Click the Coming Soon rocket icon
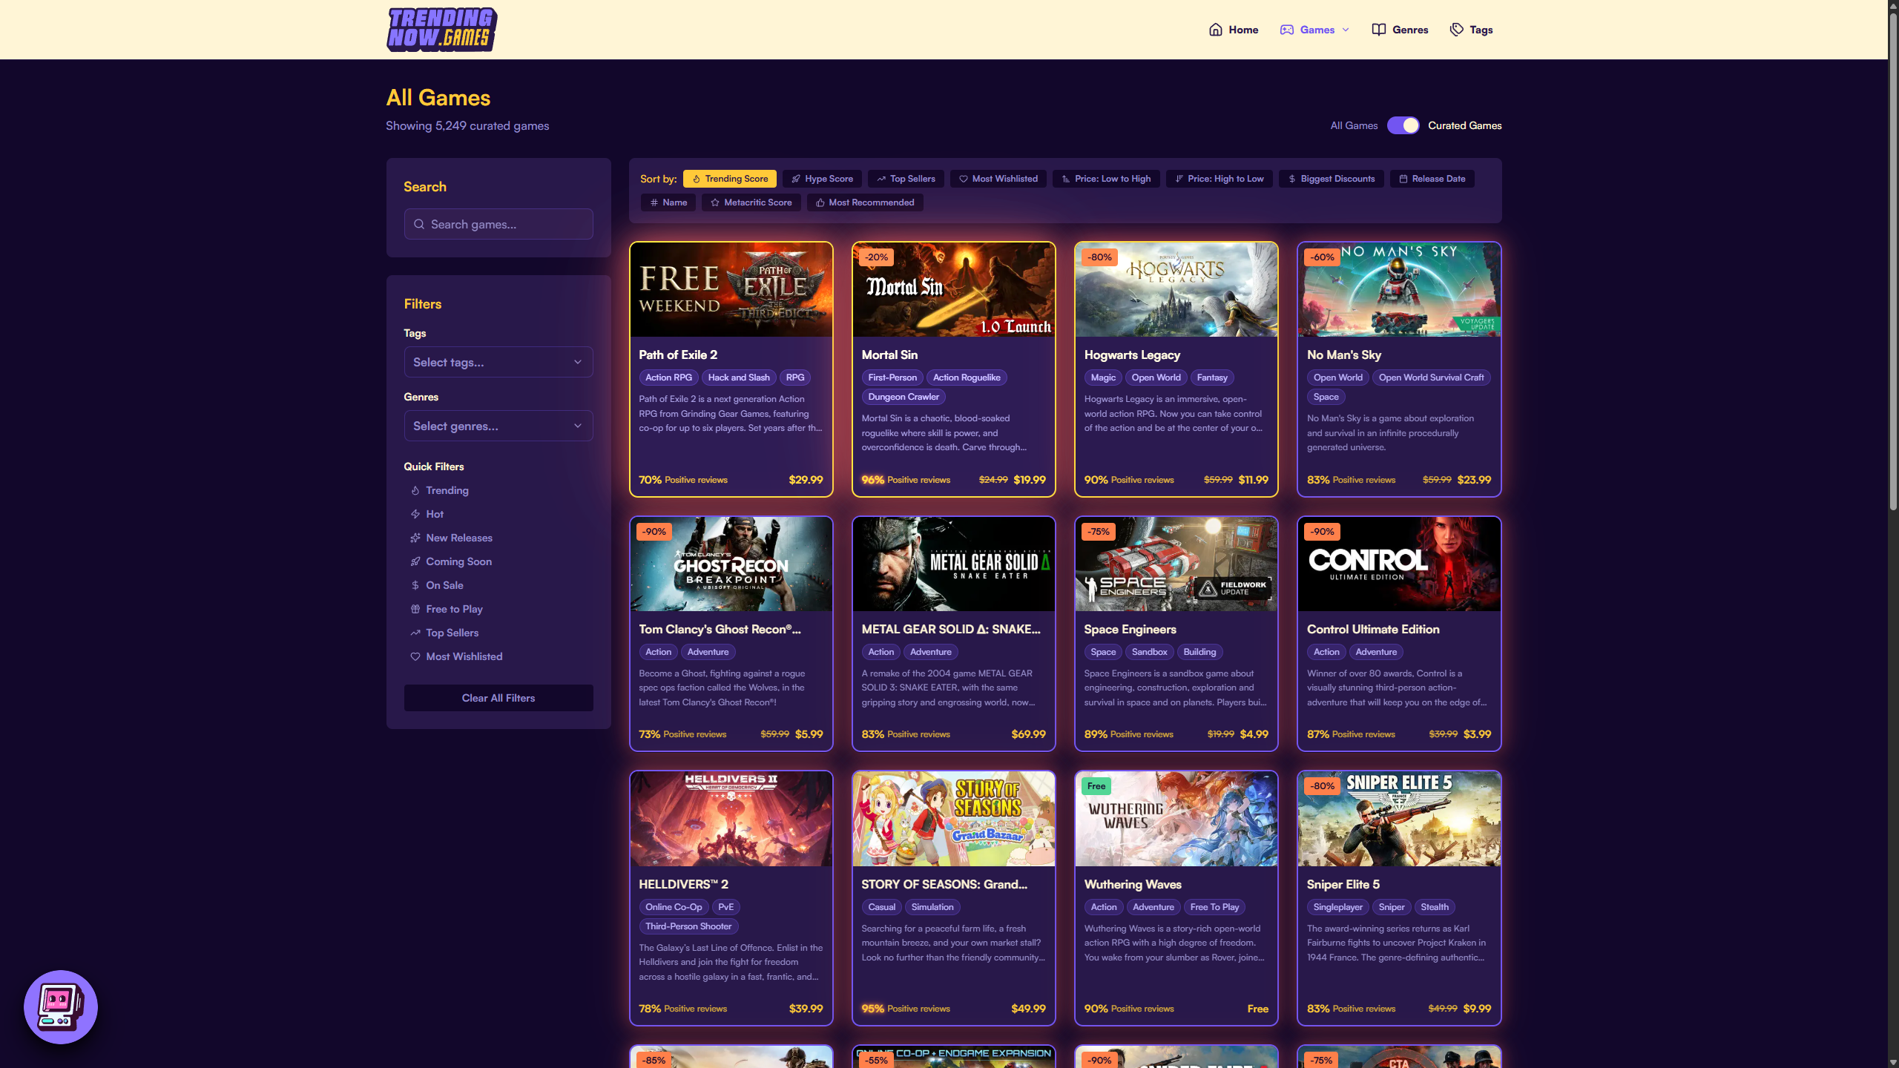This screenshot has width=1899, height=1068. tap(415, 561)
